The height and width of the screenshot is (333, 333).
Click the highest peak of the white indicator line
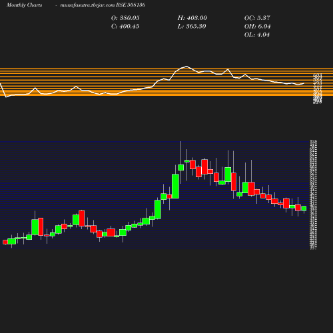(x=186, y=66)
